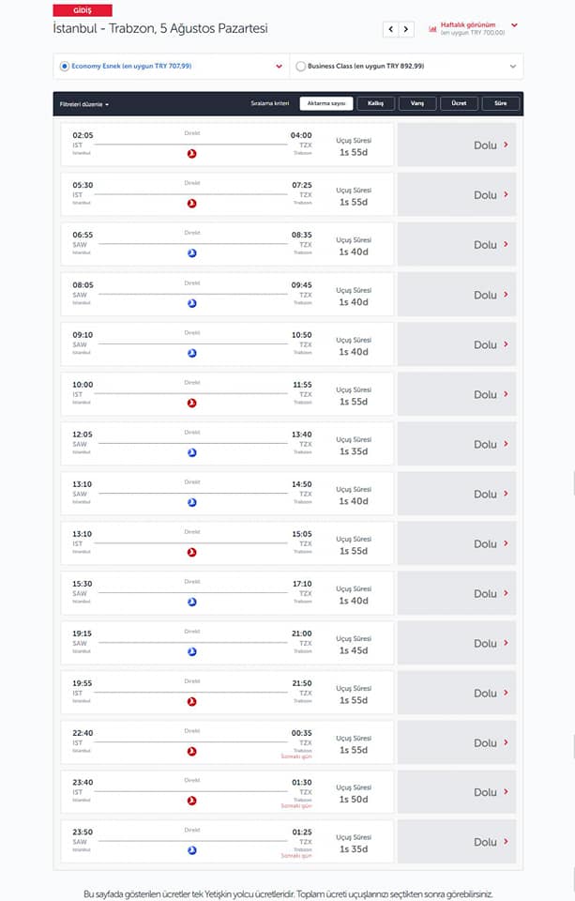575x901 pixels.
Task: Sort by Aktarma sayısı
Action: (326, 103)
